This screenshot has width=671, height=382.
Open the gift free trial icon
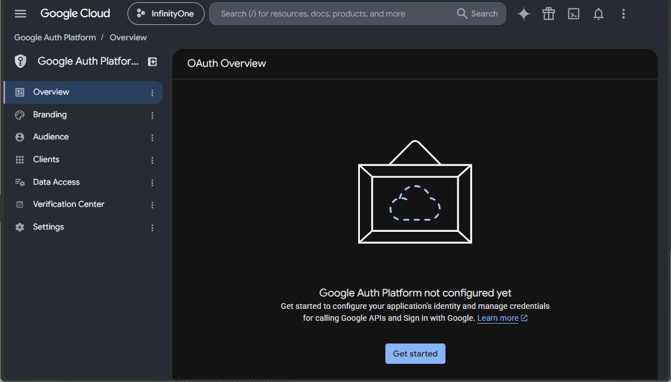548,14
